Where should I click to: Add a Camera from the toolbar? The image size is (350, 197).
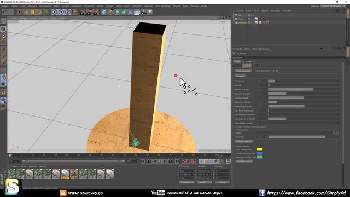pos(143,12)
